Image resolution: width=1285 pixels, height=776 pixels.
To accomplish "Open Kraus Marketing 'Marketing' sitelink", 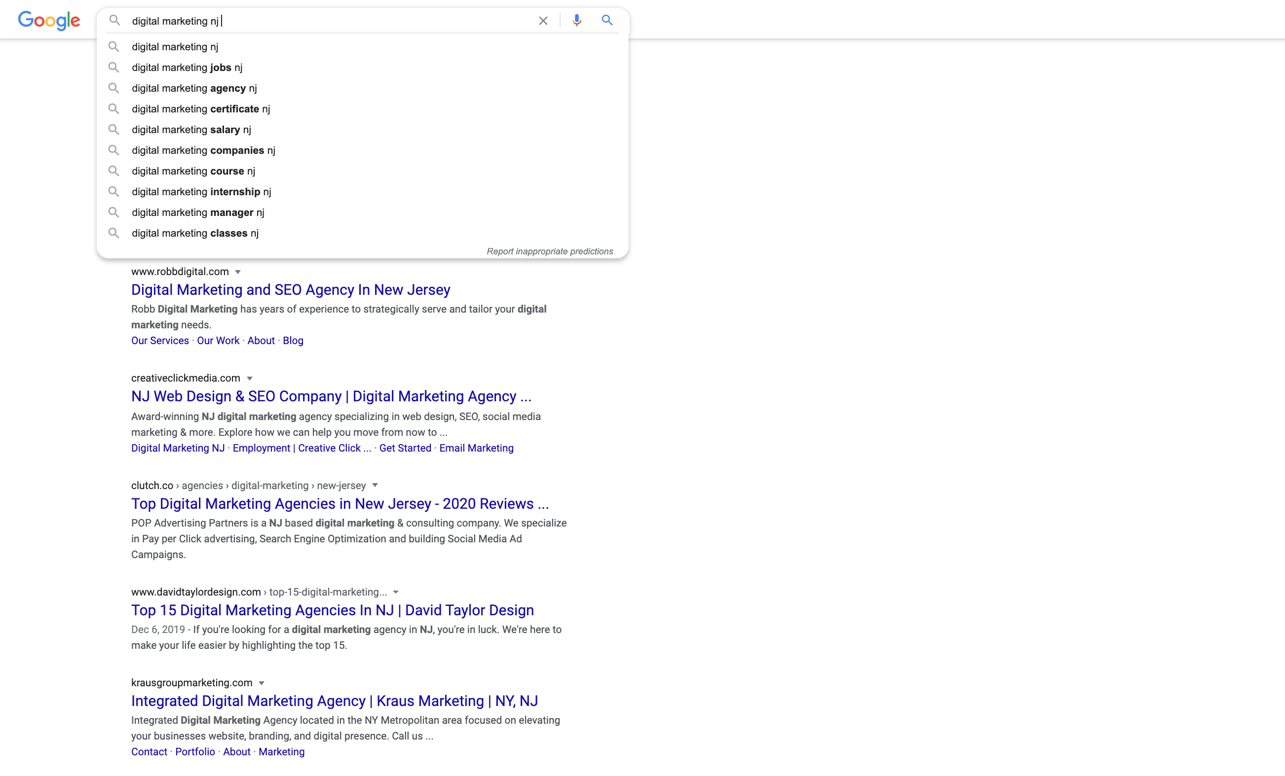I will (x=282, y=751).
